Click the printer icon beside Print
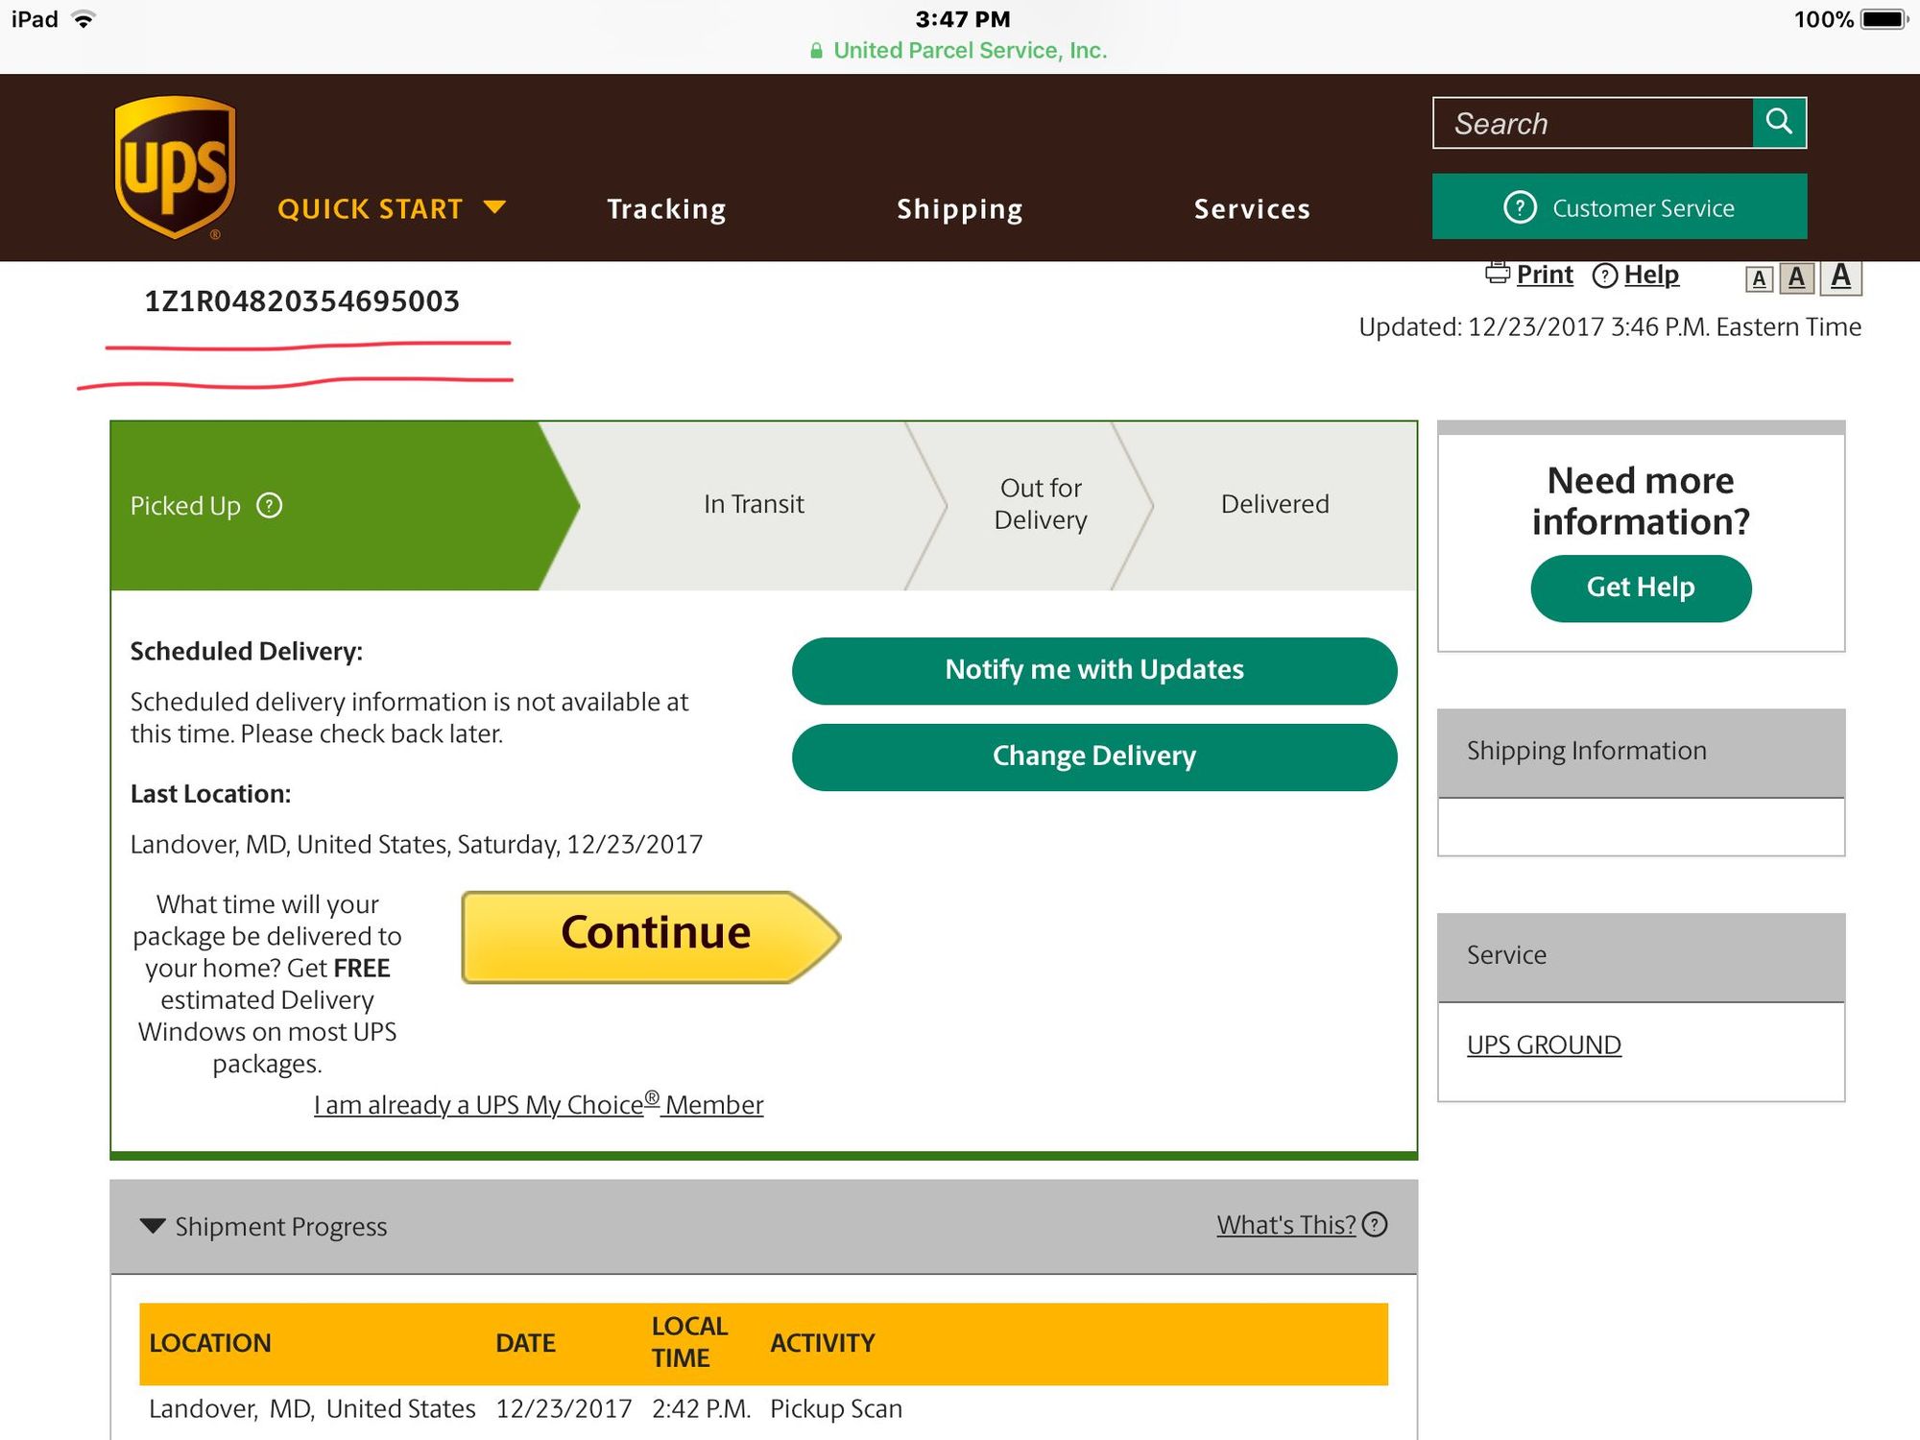Image resolution: width=1920 pixels, height=1440 pixels. [x=1497, y=274]
